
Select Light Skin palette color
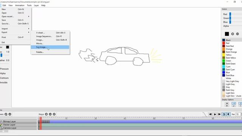point(232,93)
